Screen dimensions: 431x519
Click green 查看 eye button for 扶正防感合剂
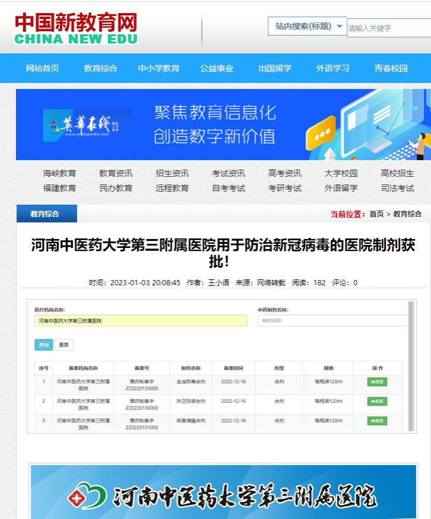[377, 402]
